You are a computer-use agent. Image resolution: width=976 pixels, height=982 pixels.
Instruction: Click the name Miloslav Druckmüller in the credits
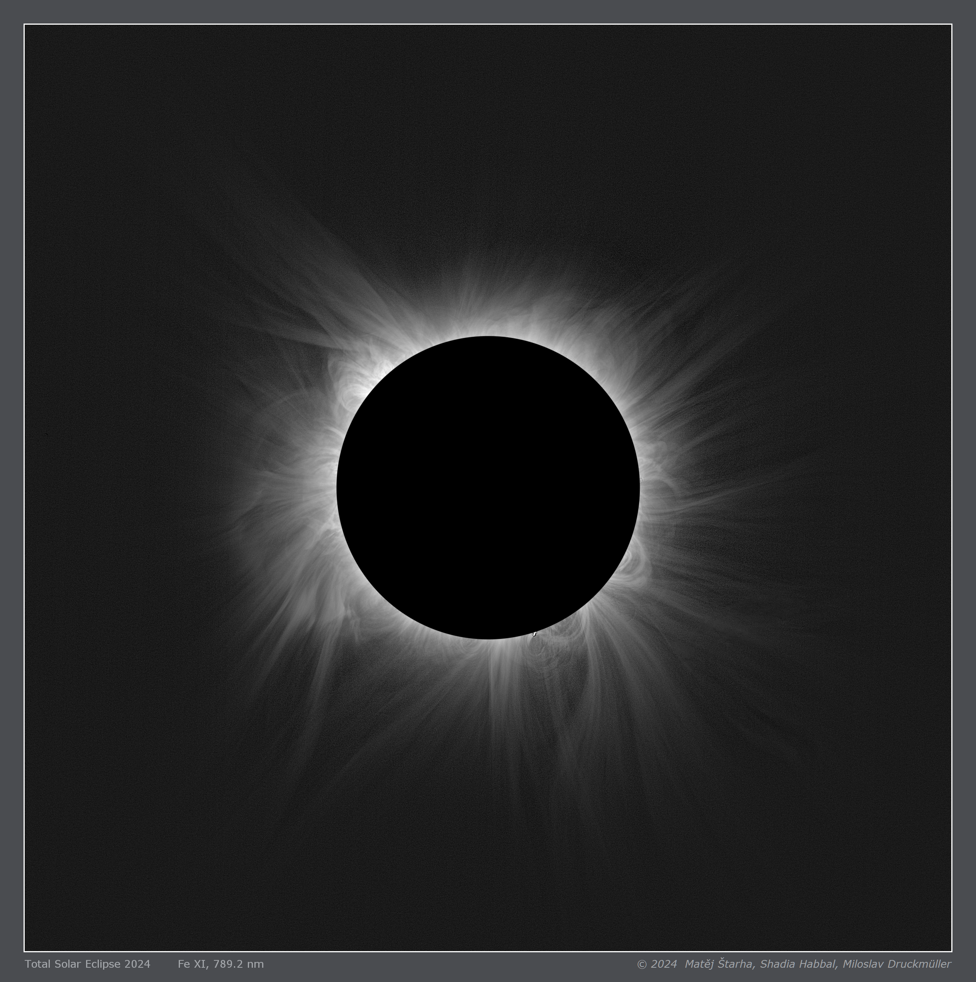tap(897, 964)
